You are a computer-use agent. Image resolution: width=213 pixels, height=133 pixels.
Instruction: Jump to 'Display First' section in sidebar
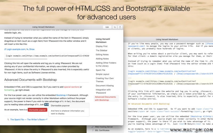[x=101, y=46]
